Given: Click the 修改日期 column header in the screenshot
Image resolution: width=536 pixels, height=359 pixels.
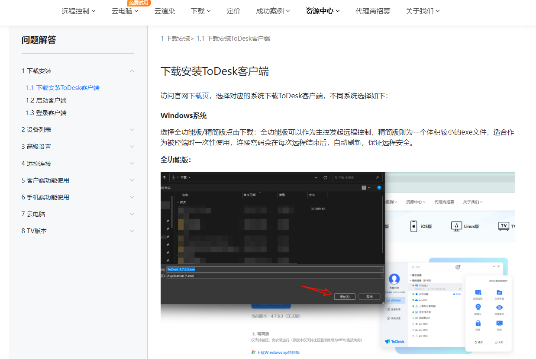Looking at the screenshot, I should click(249, 195).
